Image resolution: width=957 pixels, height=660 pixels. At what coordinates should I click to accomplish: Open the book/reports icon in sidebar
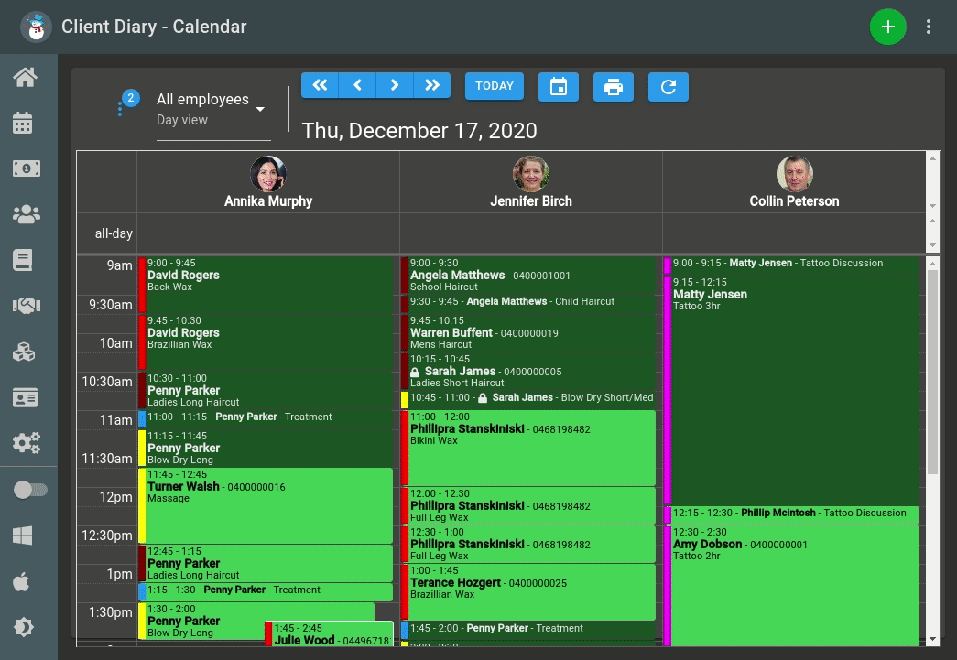[x=23, y=260]
